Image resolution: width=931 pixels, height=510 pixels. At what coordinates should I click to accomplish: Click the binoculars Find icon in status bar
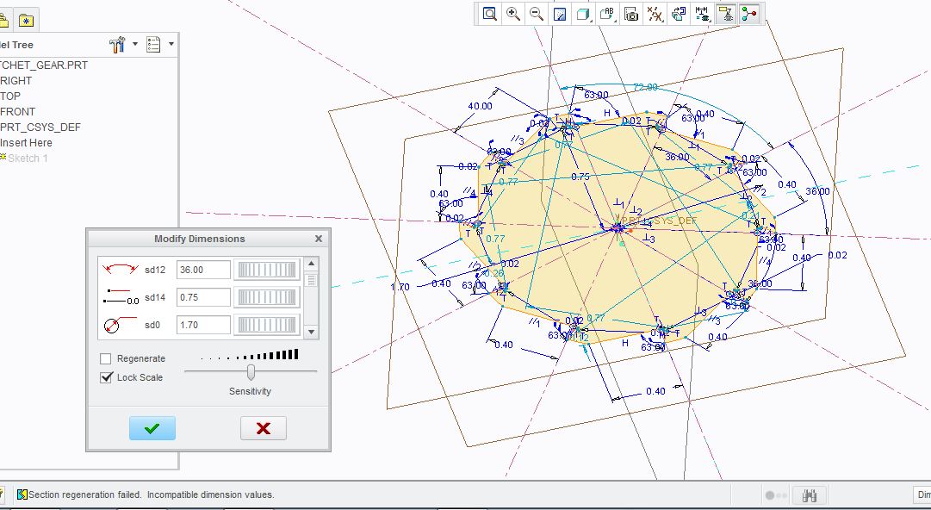(x=809, y=494)
